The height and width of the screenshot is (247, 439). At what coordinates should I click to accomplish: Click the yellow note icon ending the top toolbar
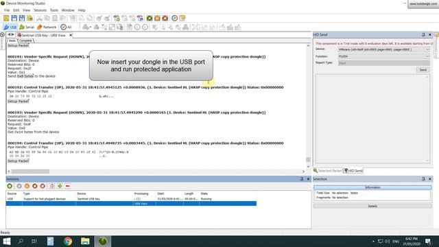click(x=182, y=19)
